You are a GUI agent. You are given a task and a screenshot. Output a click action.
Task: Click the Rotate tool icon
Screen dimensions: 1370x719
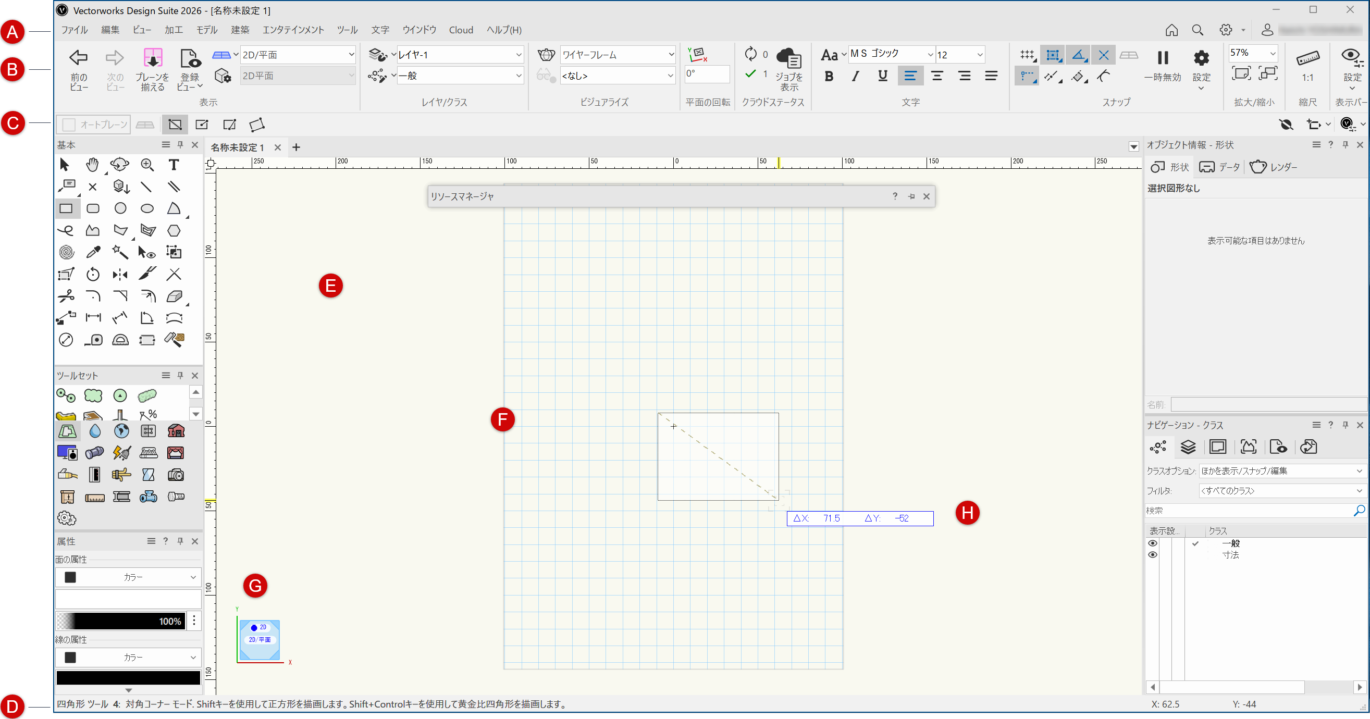(93, 275)
